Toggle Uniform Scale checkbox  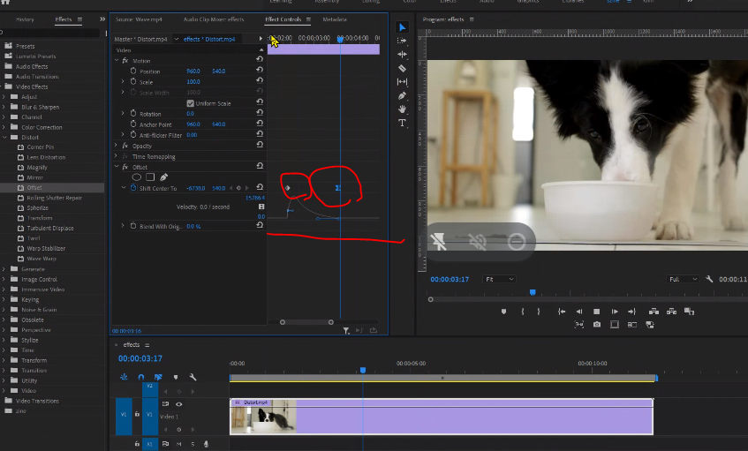click(x=191, y=103)
